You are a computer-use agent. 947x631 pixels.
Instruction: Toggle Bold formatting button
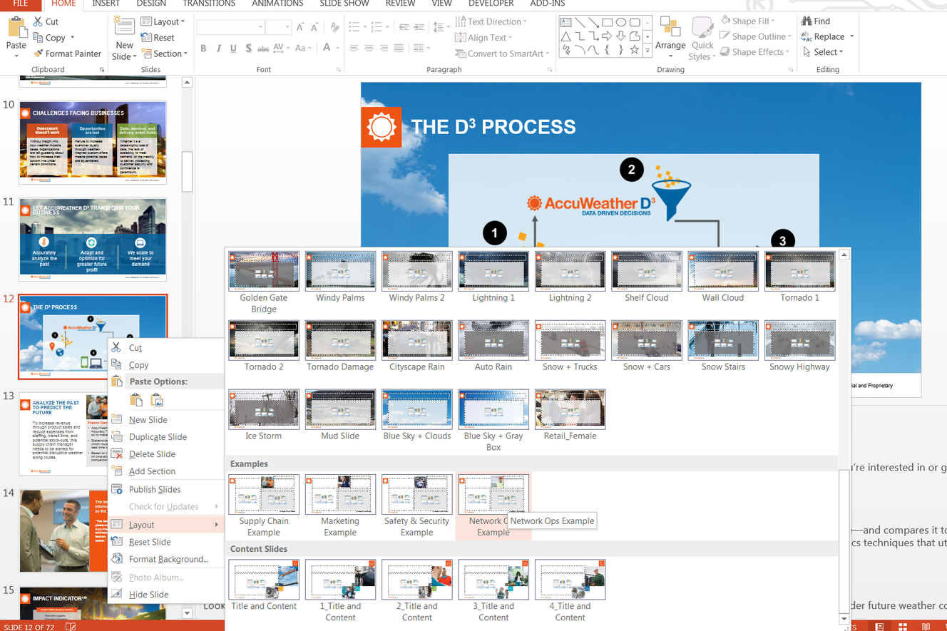(203, 48)
